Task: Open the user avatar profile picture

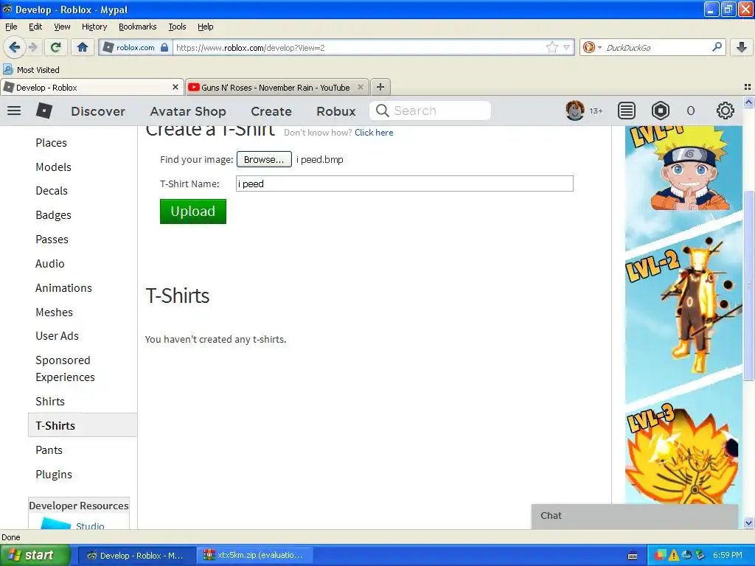Action: click(x=575, y=111)
